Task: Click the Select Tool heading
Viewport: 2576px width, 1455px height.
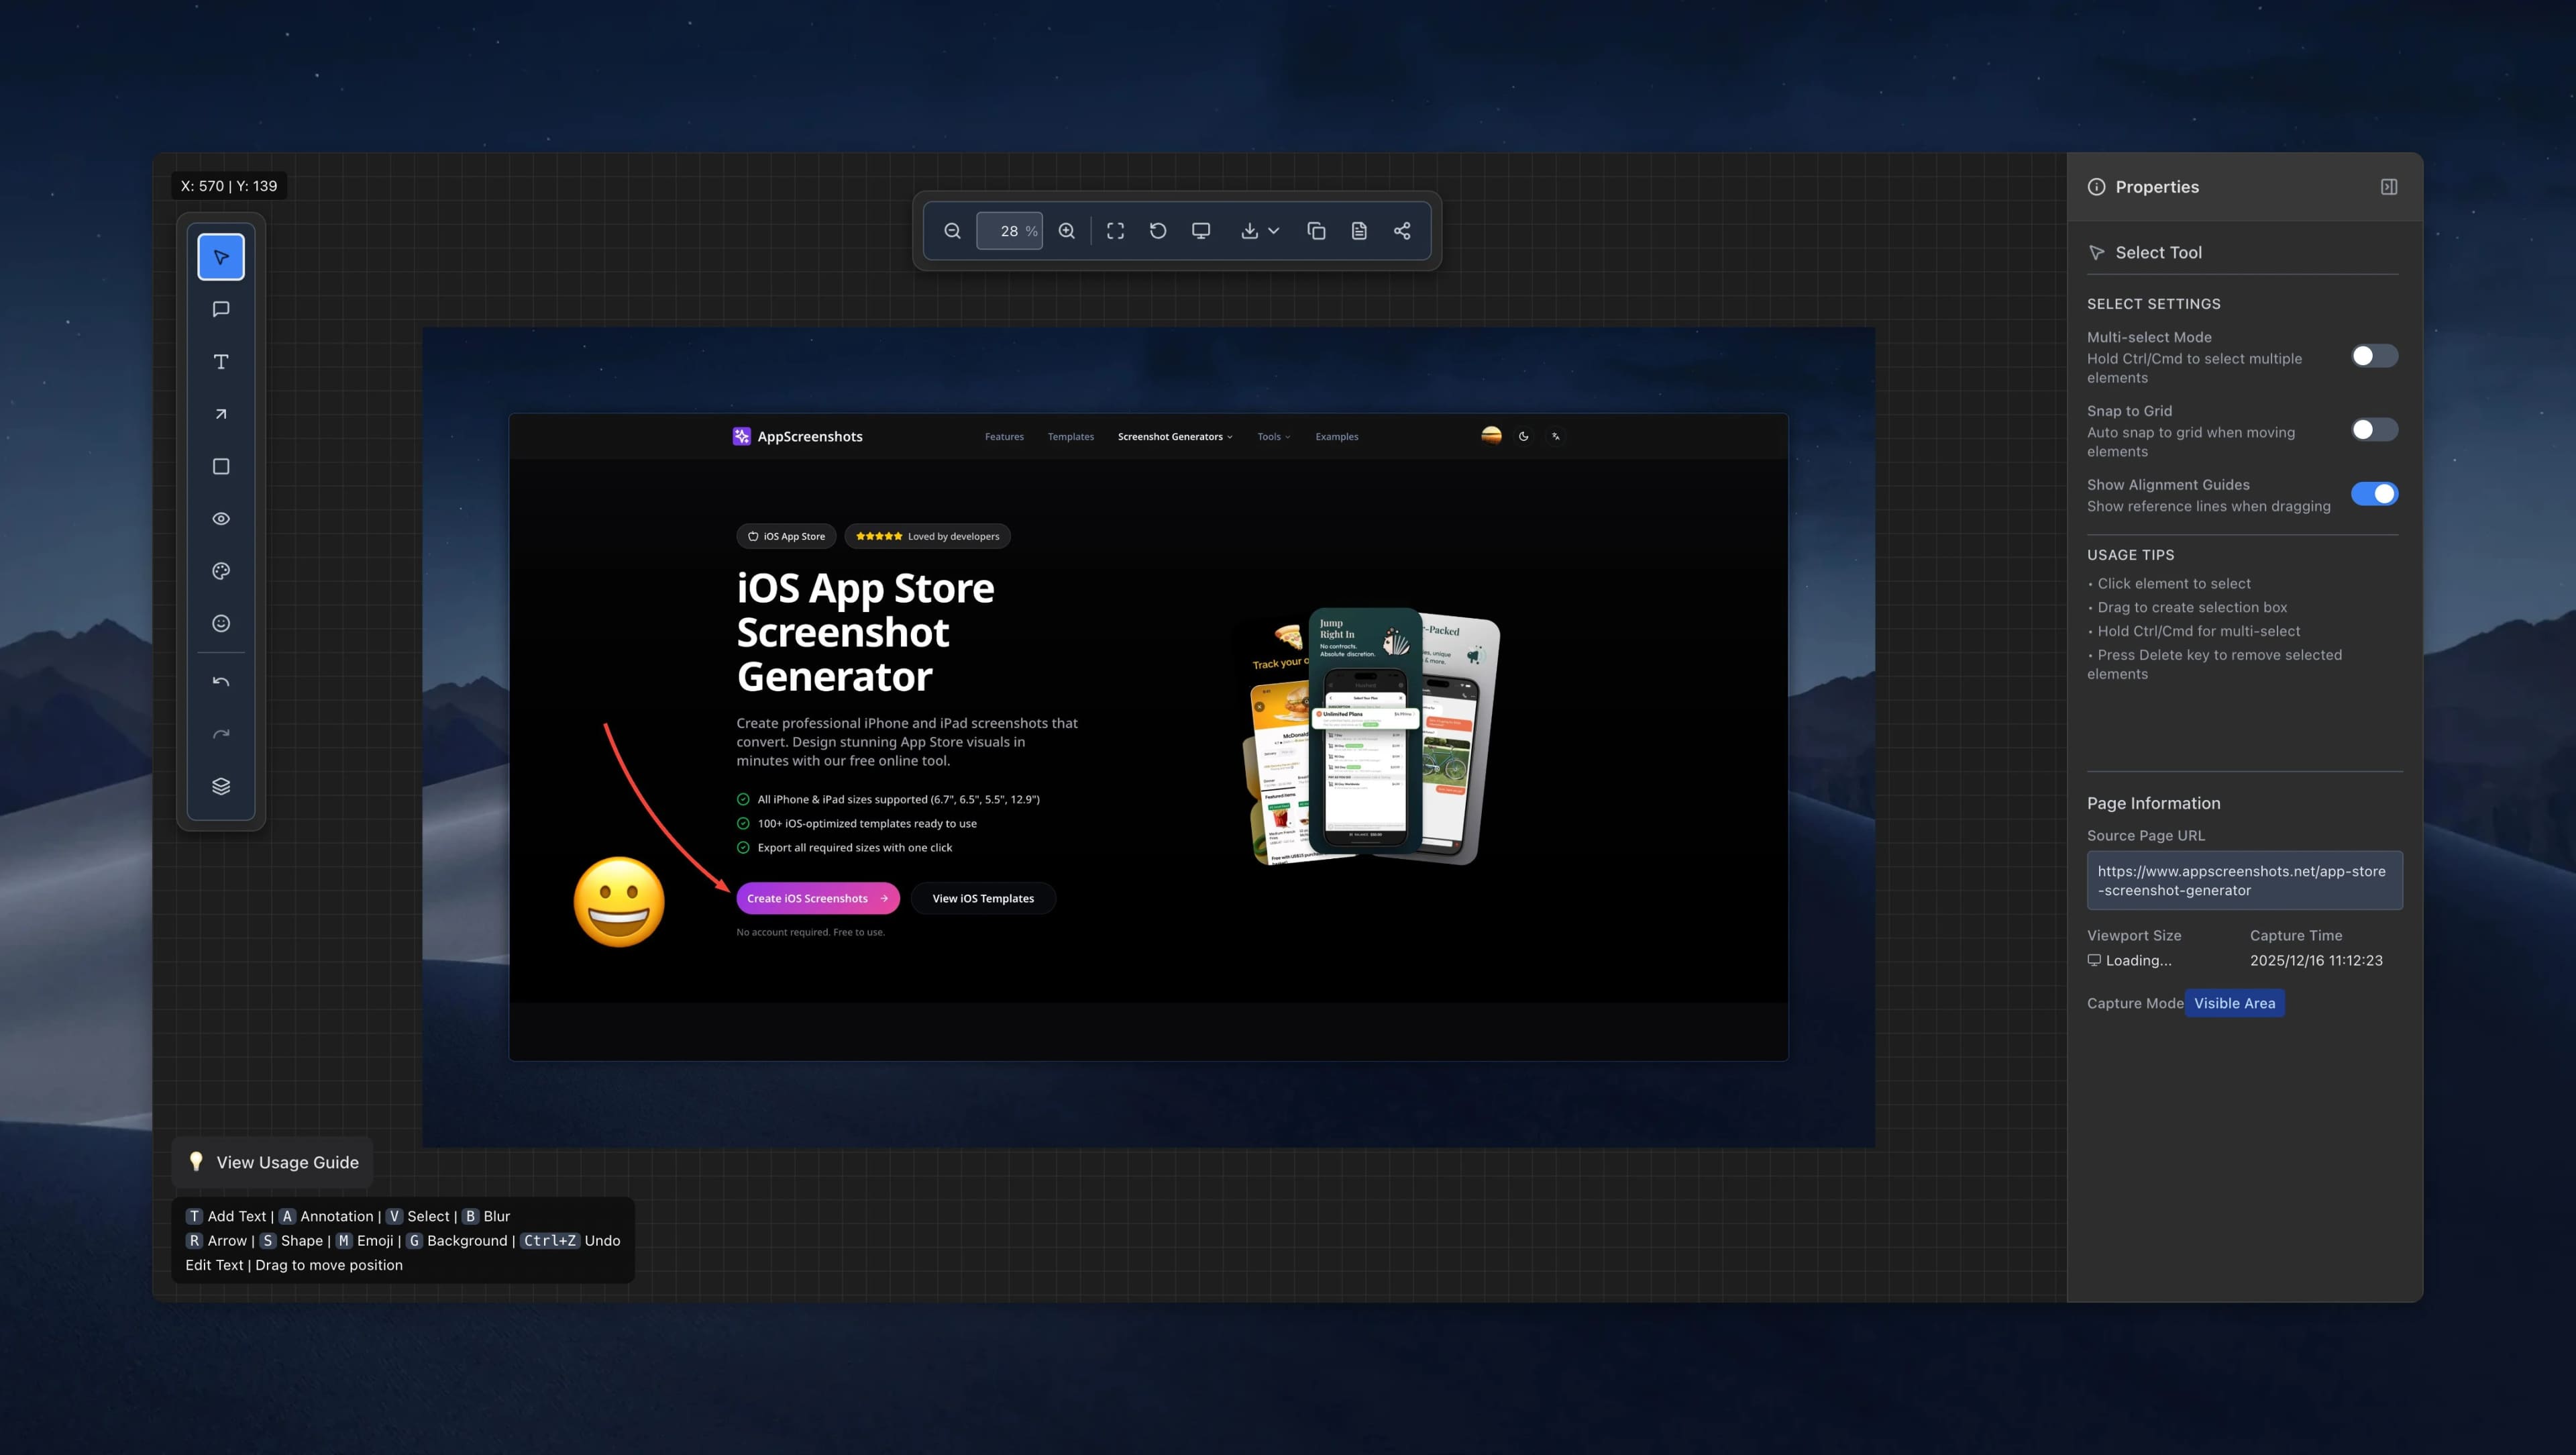Action: point(2158,253)
